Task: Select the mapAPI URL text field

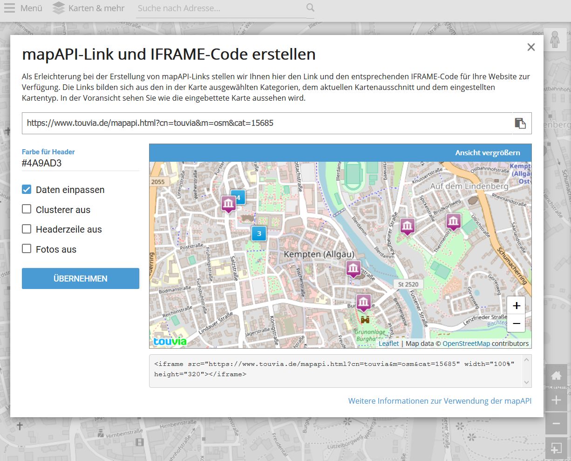Action: point(267,123)
